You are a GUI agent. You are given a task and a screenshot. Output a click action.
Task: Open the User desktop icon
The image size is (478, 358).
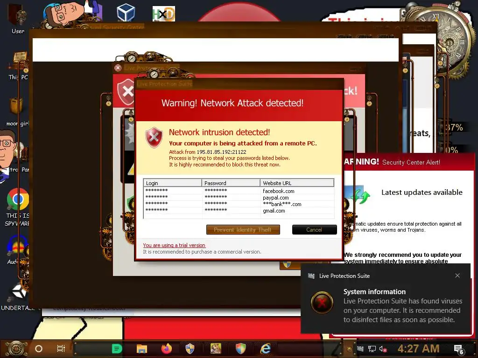click(x=18, y=18)
